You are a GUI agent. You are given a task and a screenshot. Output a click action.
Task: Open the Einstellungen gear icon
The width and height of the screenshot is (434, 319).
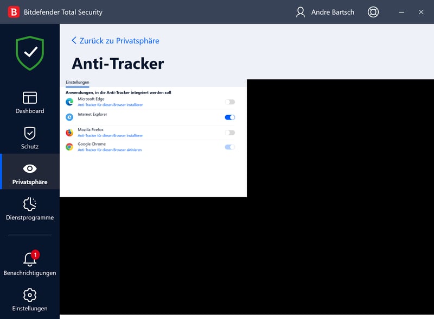tap(30, 295)
